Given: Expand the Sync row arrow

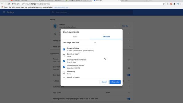Looking at the screenshot, I should (129, 34).
